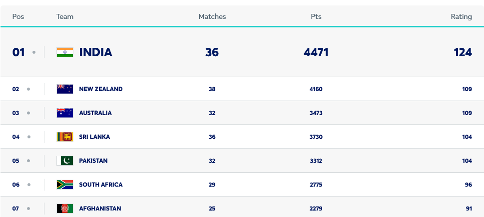Open the SOUTH AFRICA team link
Image resolution: width=484 pixels, height=217 pixels.
pos(100,185)
